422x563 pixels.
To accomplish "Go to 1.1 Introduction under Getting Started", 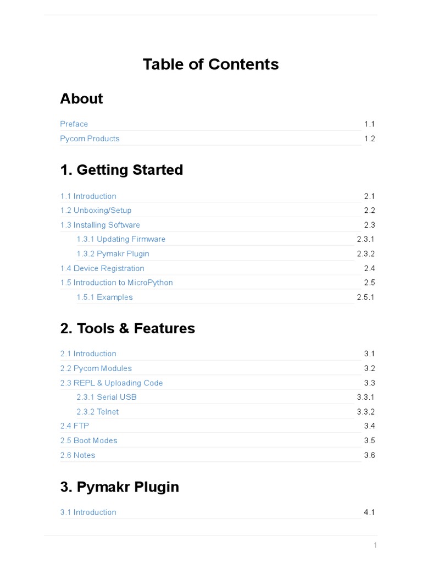I will click(88, 196).
